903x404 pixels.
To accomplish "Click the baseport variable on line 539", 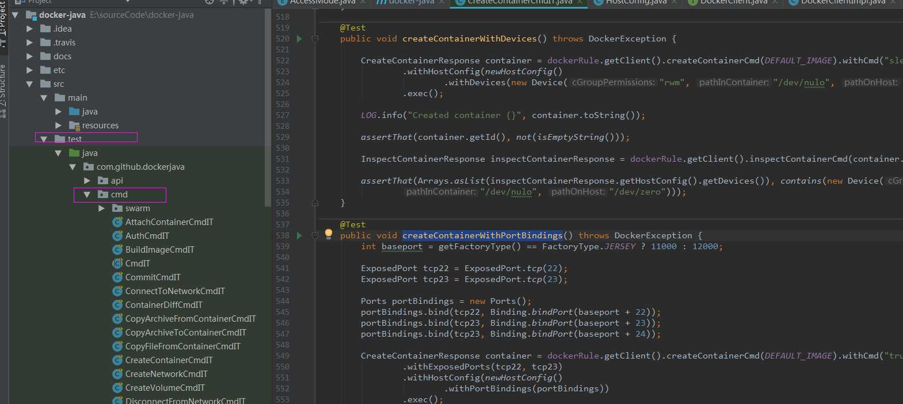I will pyautogui.click(x=402, y=246).
